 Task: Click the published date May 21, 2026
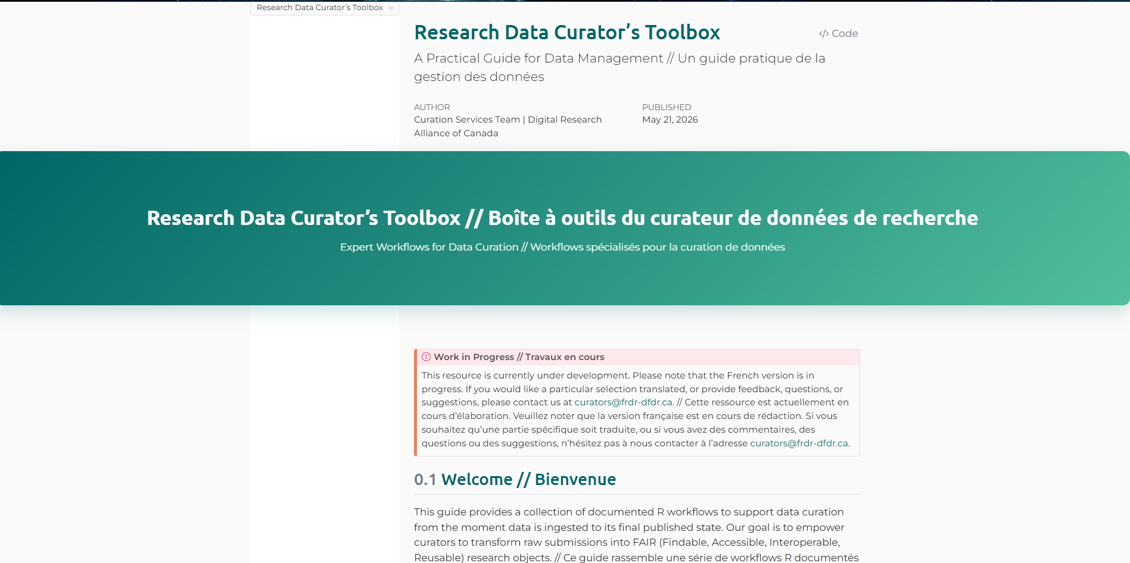pyautogui.click(x=670, y=120)
